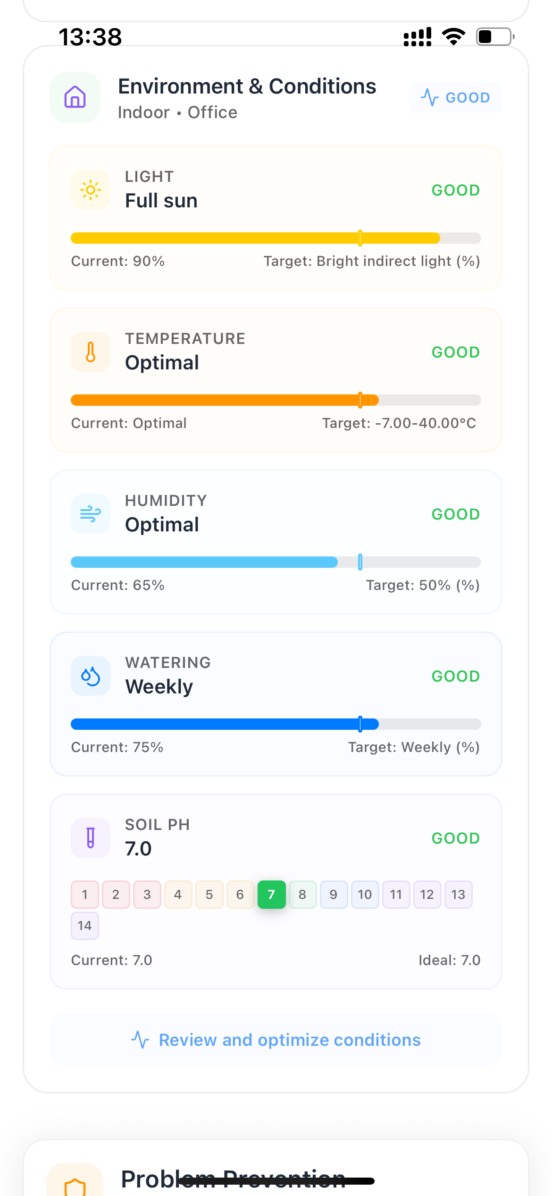Select pH value 14 chip
Image resolution: width=552 pixels, height=1196 pixels.
[x=85, y=925]
